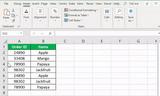Expand the formula bar chevron

(159, 33)
